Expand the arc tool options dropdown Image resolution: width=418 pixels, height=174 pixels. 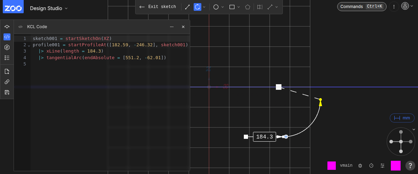coord(204,7)
